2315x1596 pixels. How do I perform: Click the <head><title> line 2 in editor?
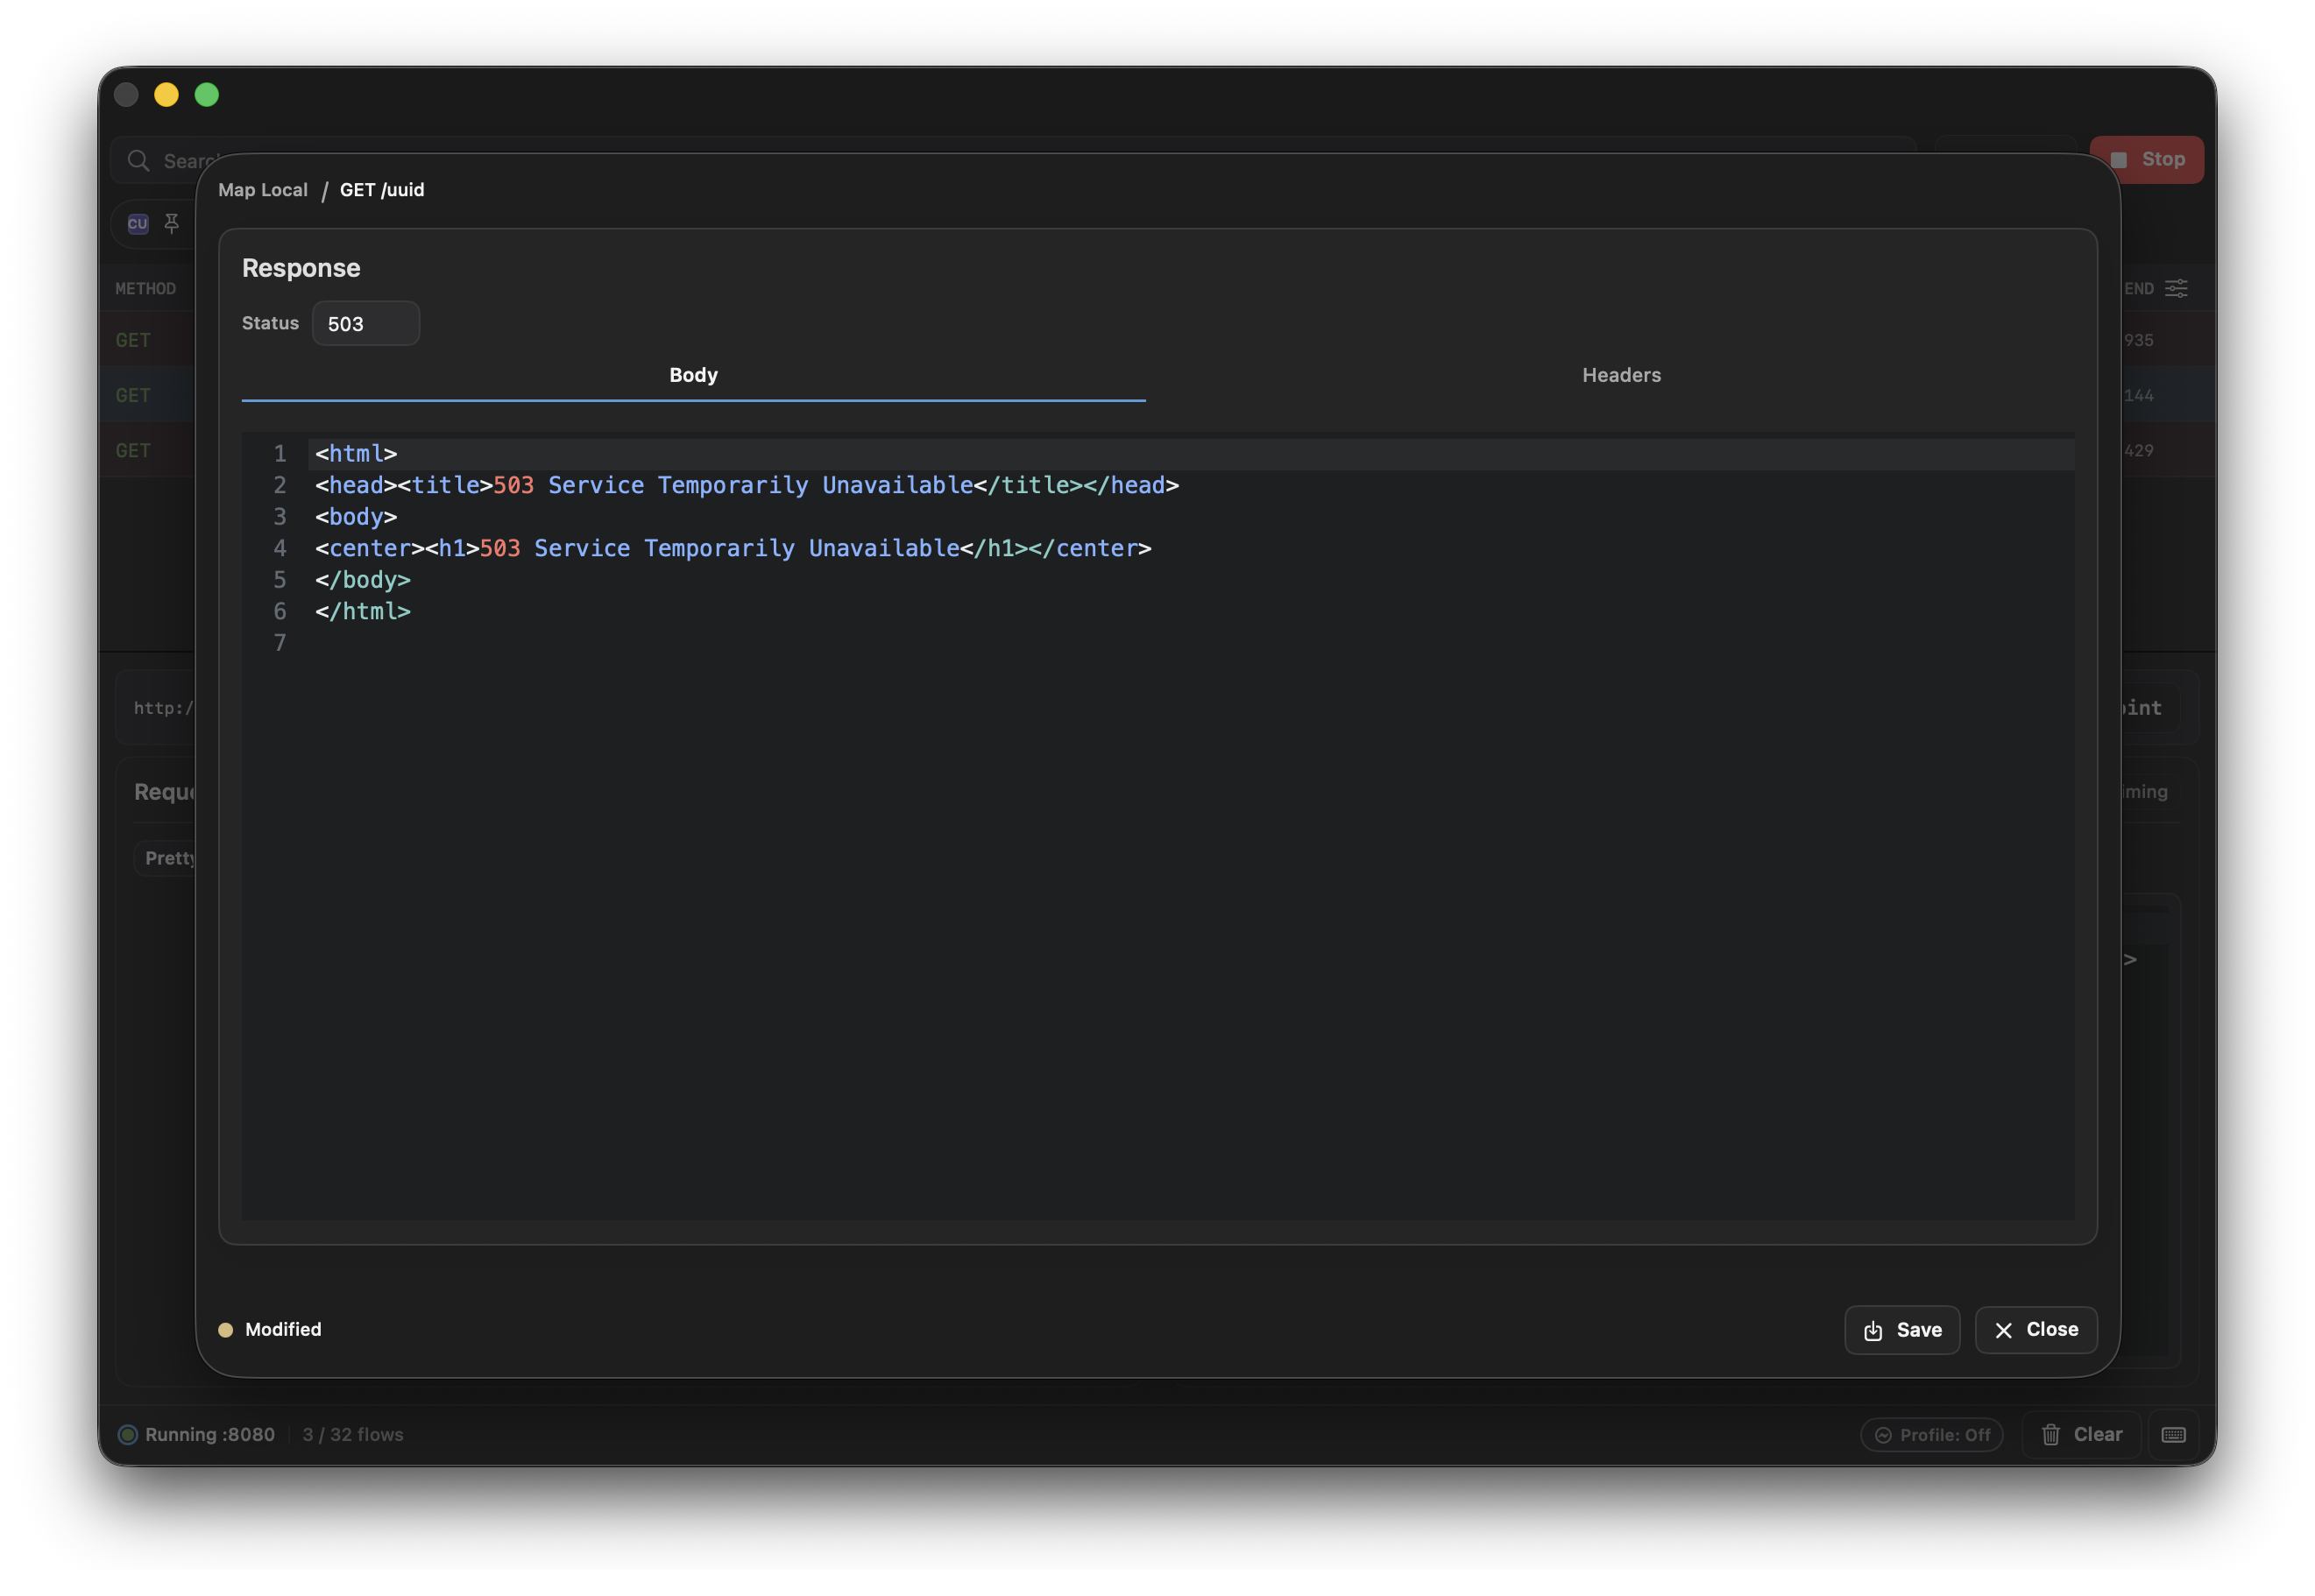tap(747, 485)
